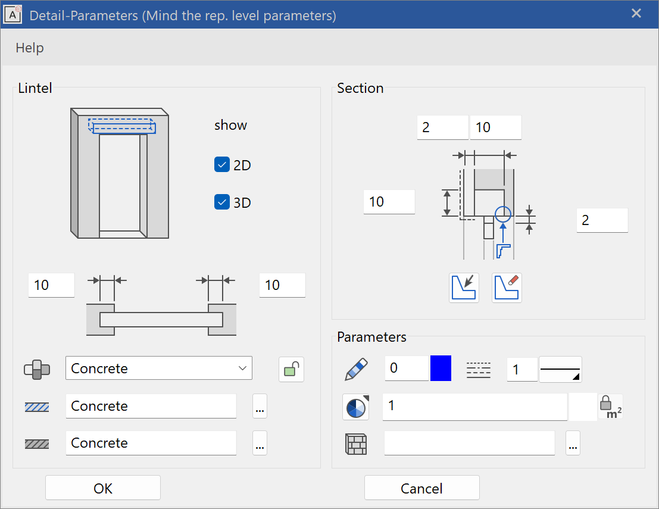
Task: Open the line style preview dropdown
Action: point(560,370)
